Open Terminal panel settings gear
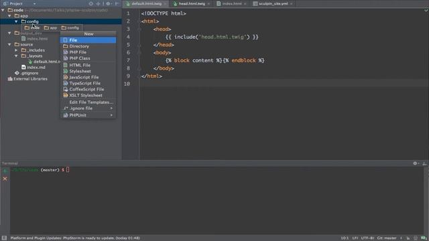 point(416,163)
